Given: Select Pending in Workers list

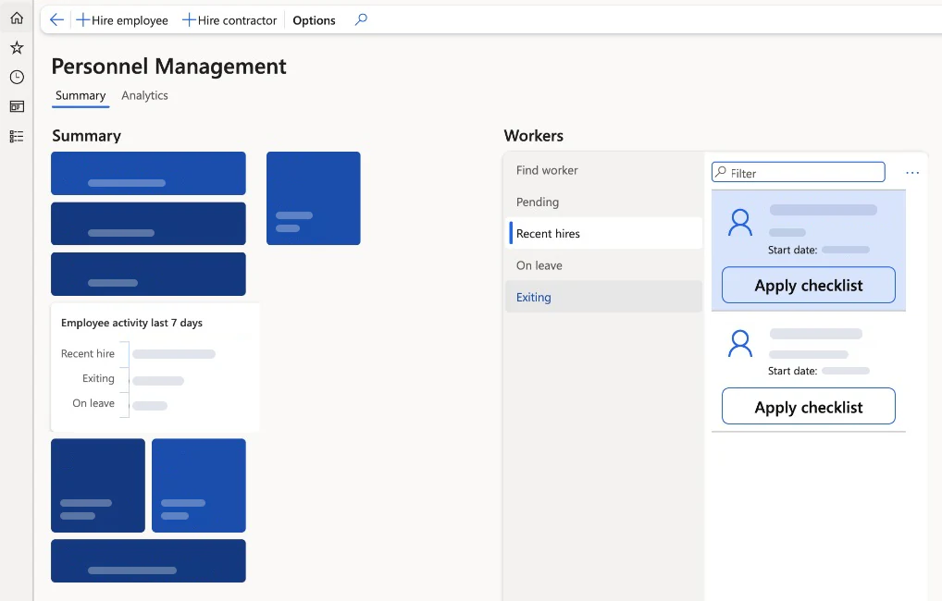Looking at the screenshot, I should (603, 202).
